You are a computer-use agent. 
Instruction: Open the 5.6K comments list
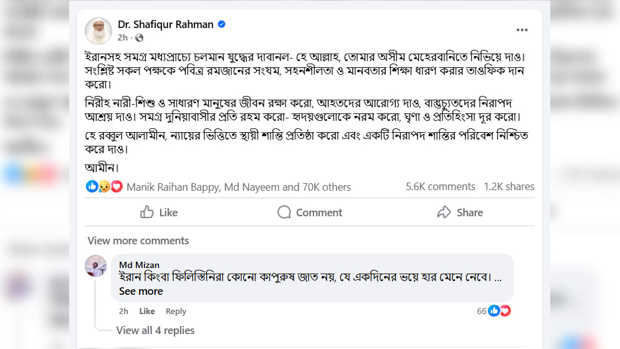440,186
